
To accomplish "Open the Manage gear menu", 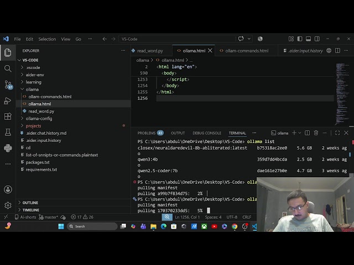I will tap(8, 205).
